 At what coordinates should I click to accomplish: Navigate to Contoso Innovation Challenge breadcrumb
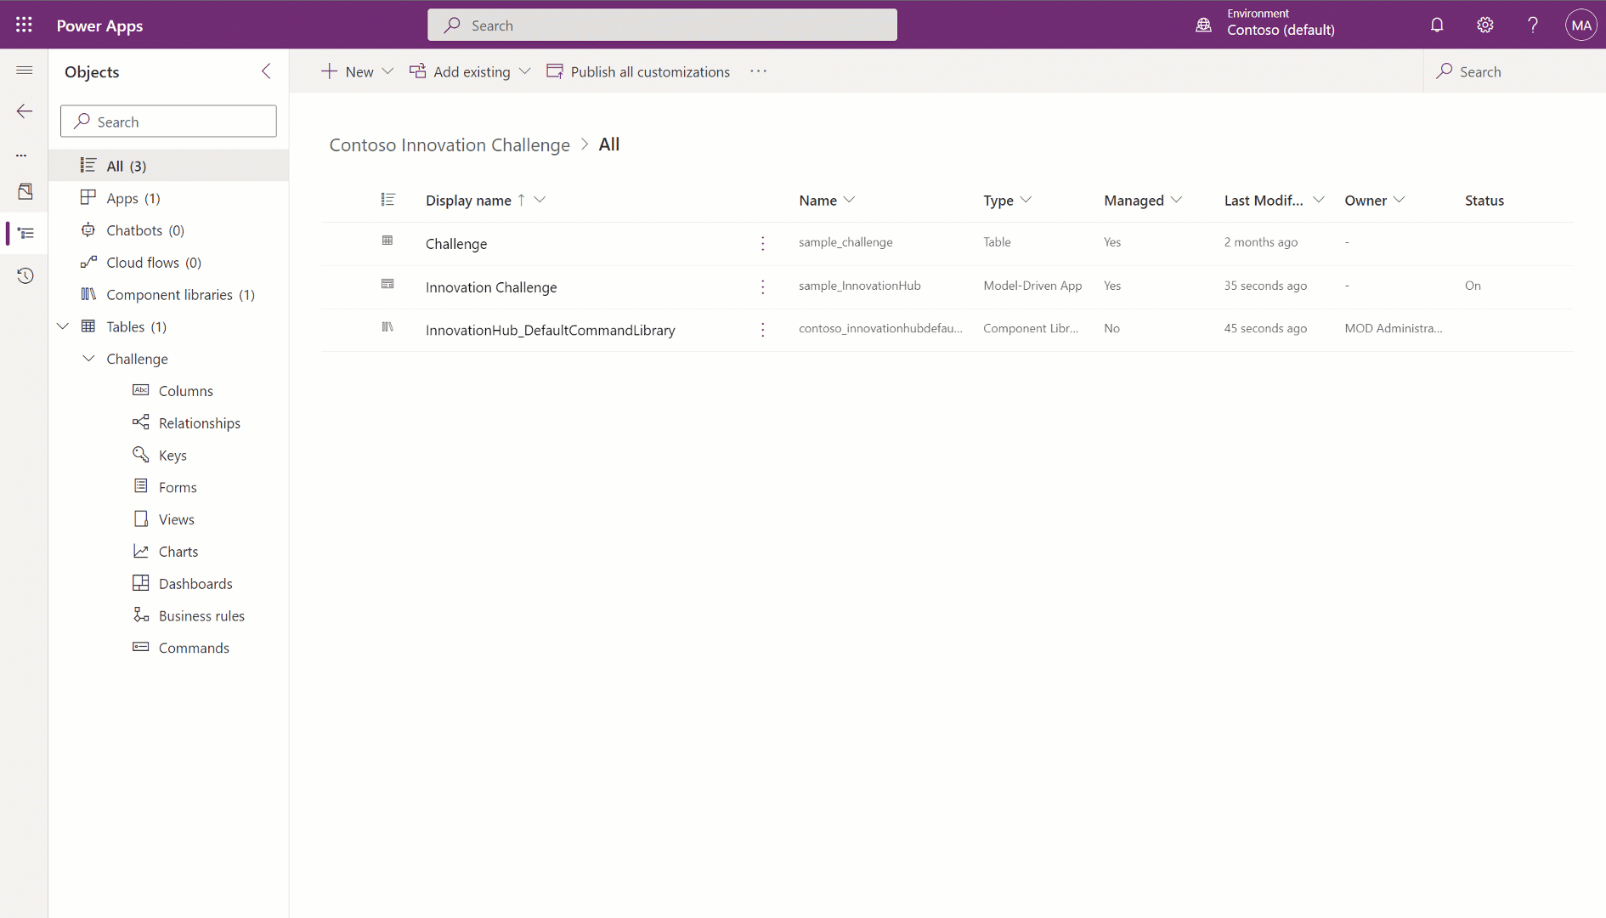tap(450, 144)
